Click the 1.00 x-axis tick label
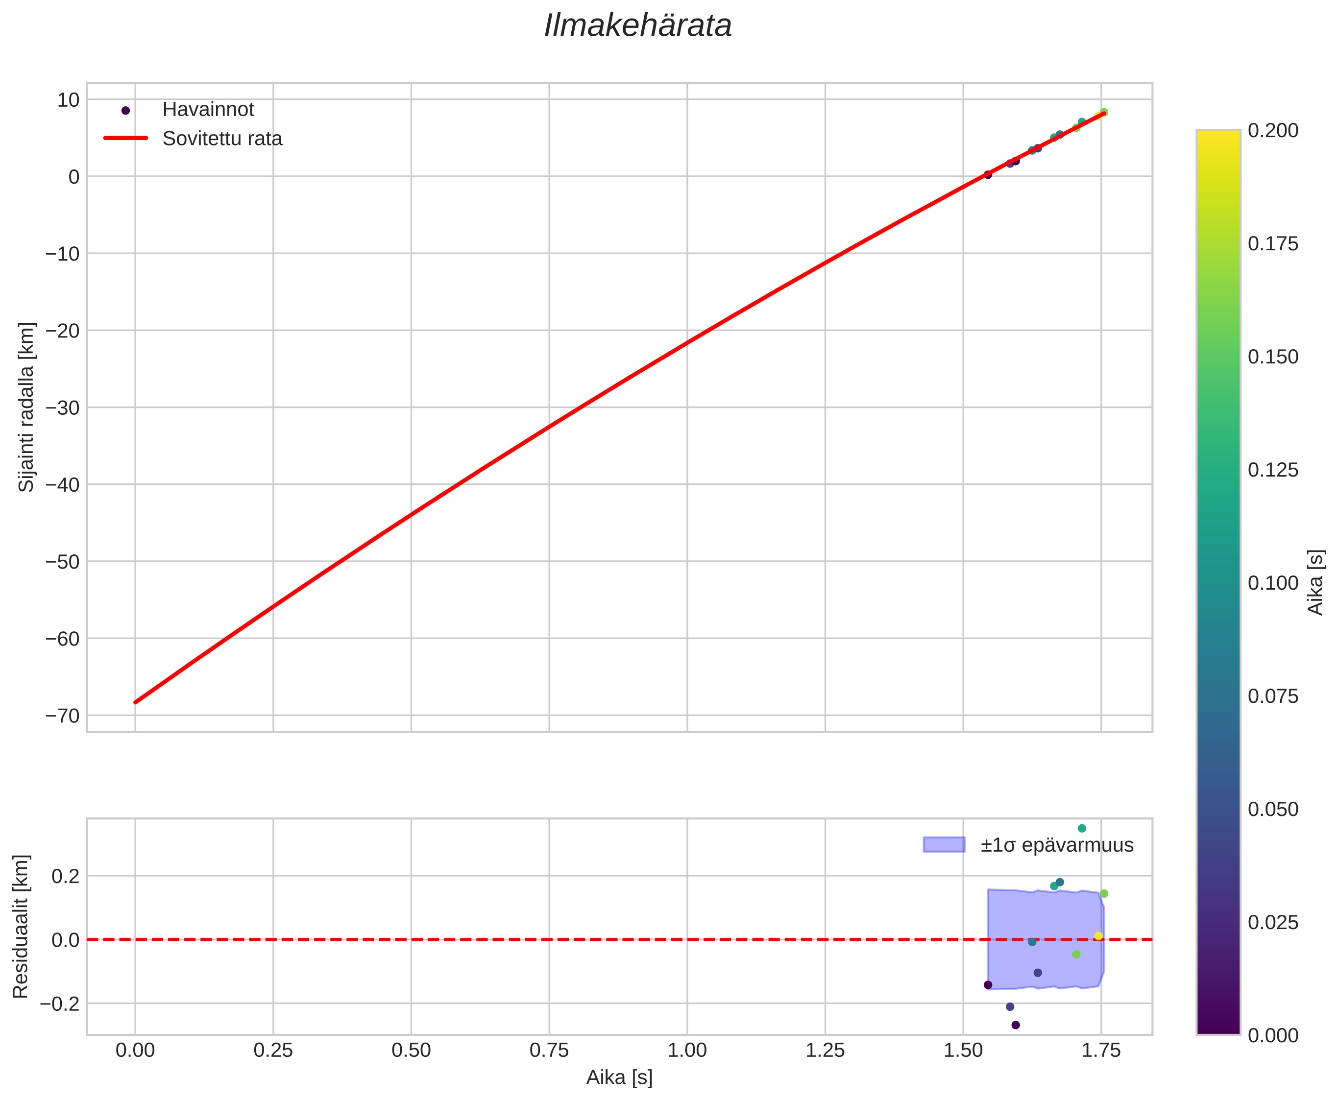The image size is (1338, 1100). [687, 1051]
